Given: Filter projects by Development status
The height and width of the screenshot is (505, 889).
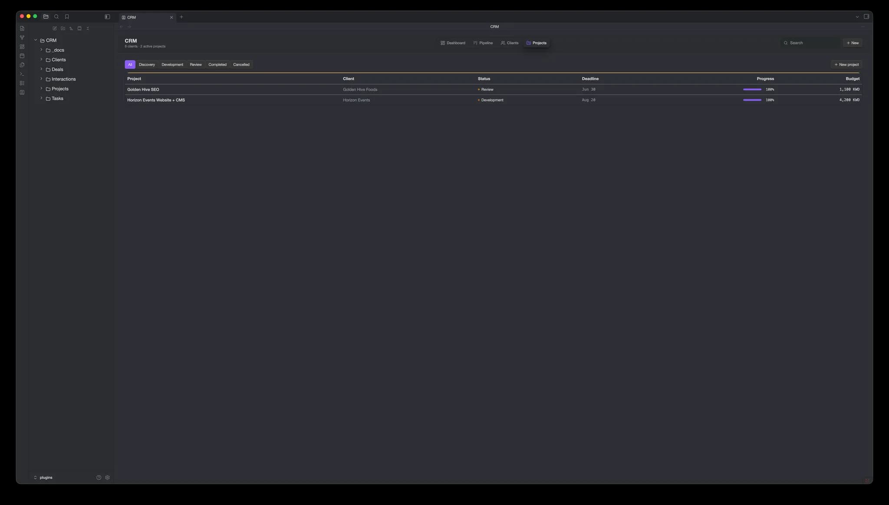Looking at the screenshot, I should tap(172, 65).
